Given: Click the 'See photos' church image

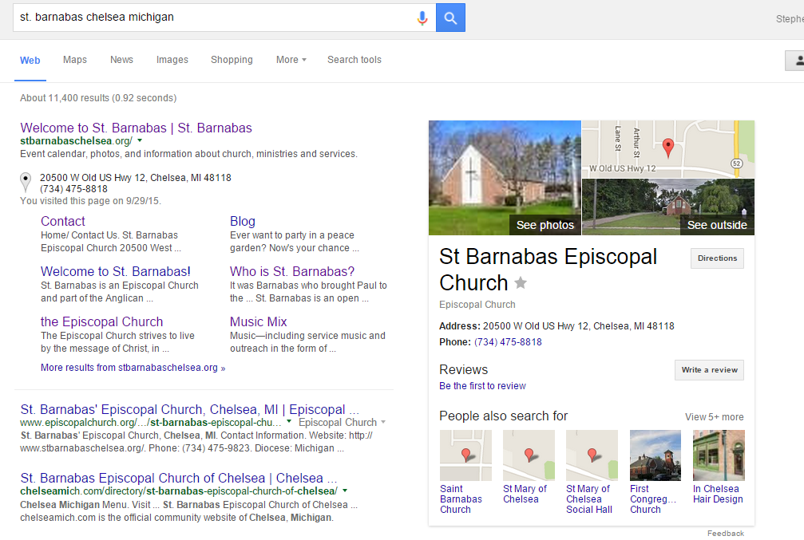Looking at the screenshot, I should (505, 178).
